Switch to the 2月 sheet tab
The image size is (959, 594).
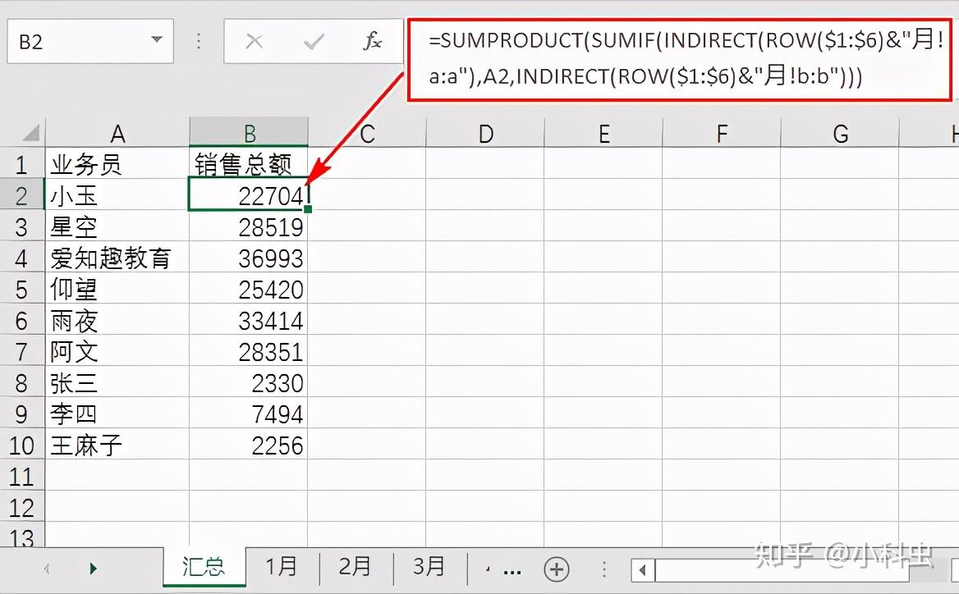(x=356, y=566)
